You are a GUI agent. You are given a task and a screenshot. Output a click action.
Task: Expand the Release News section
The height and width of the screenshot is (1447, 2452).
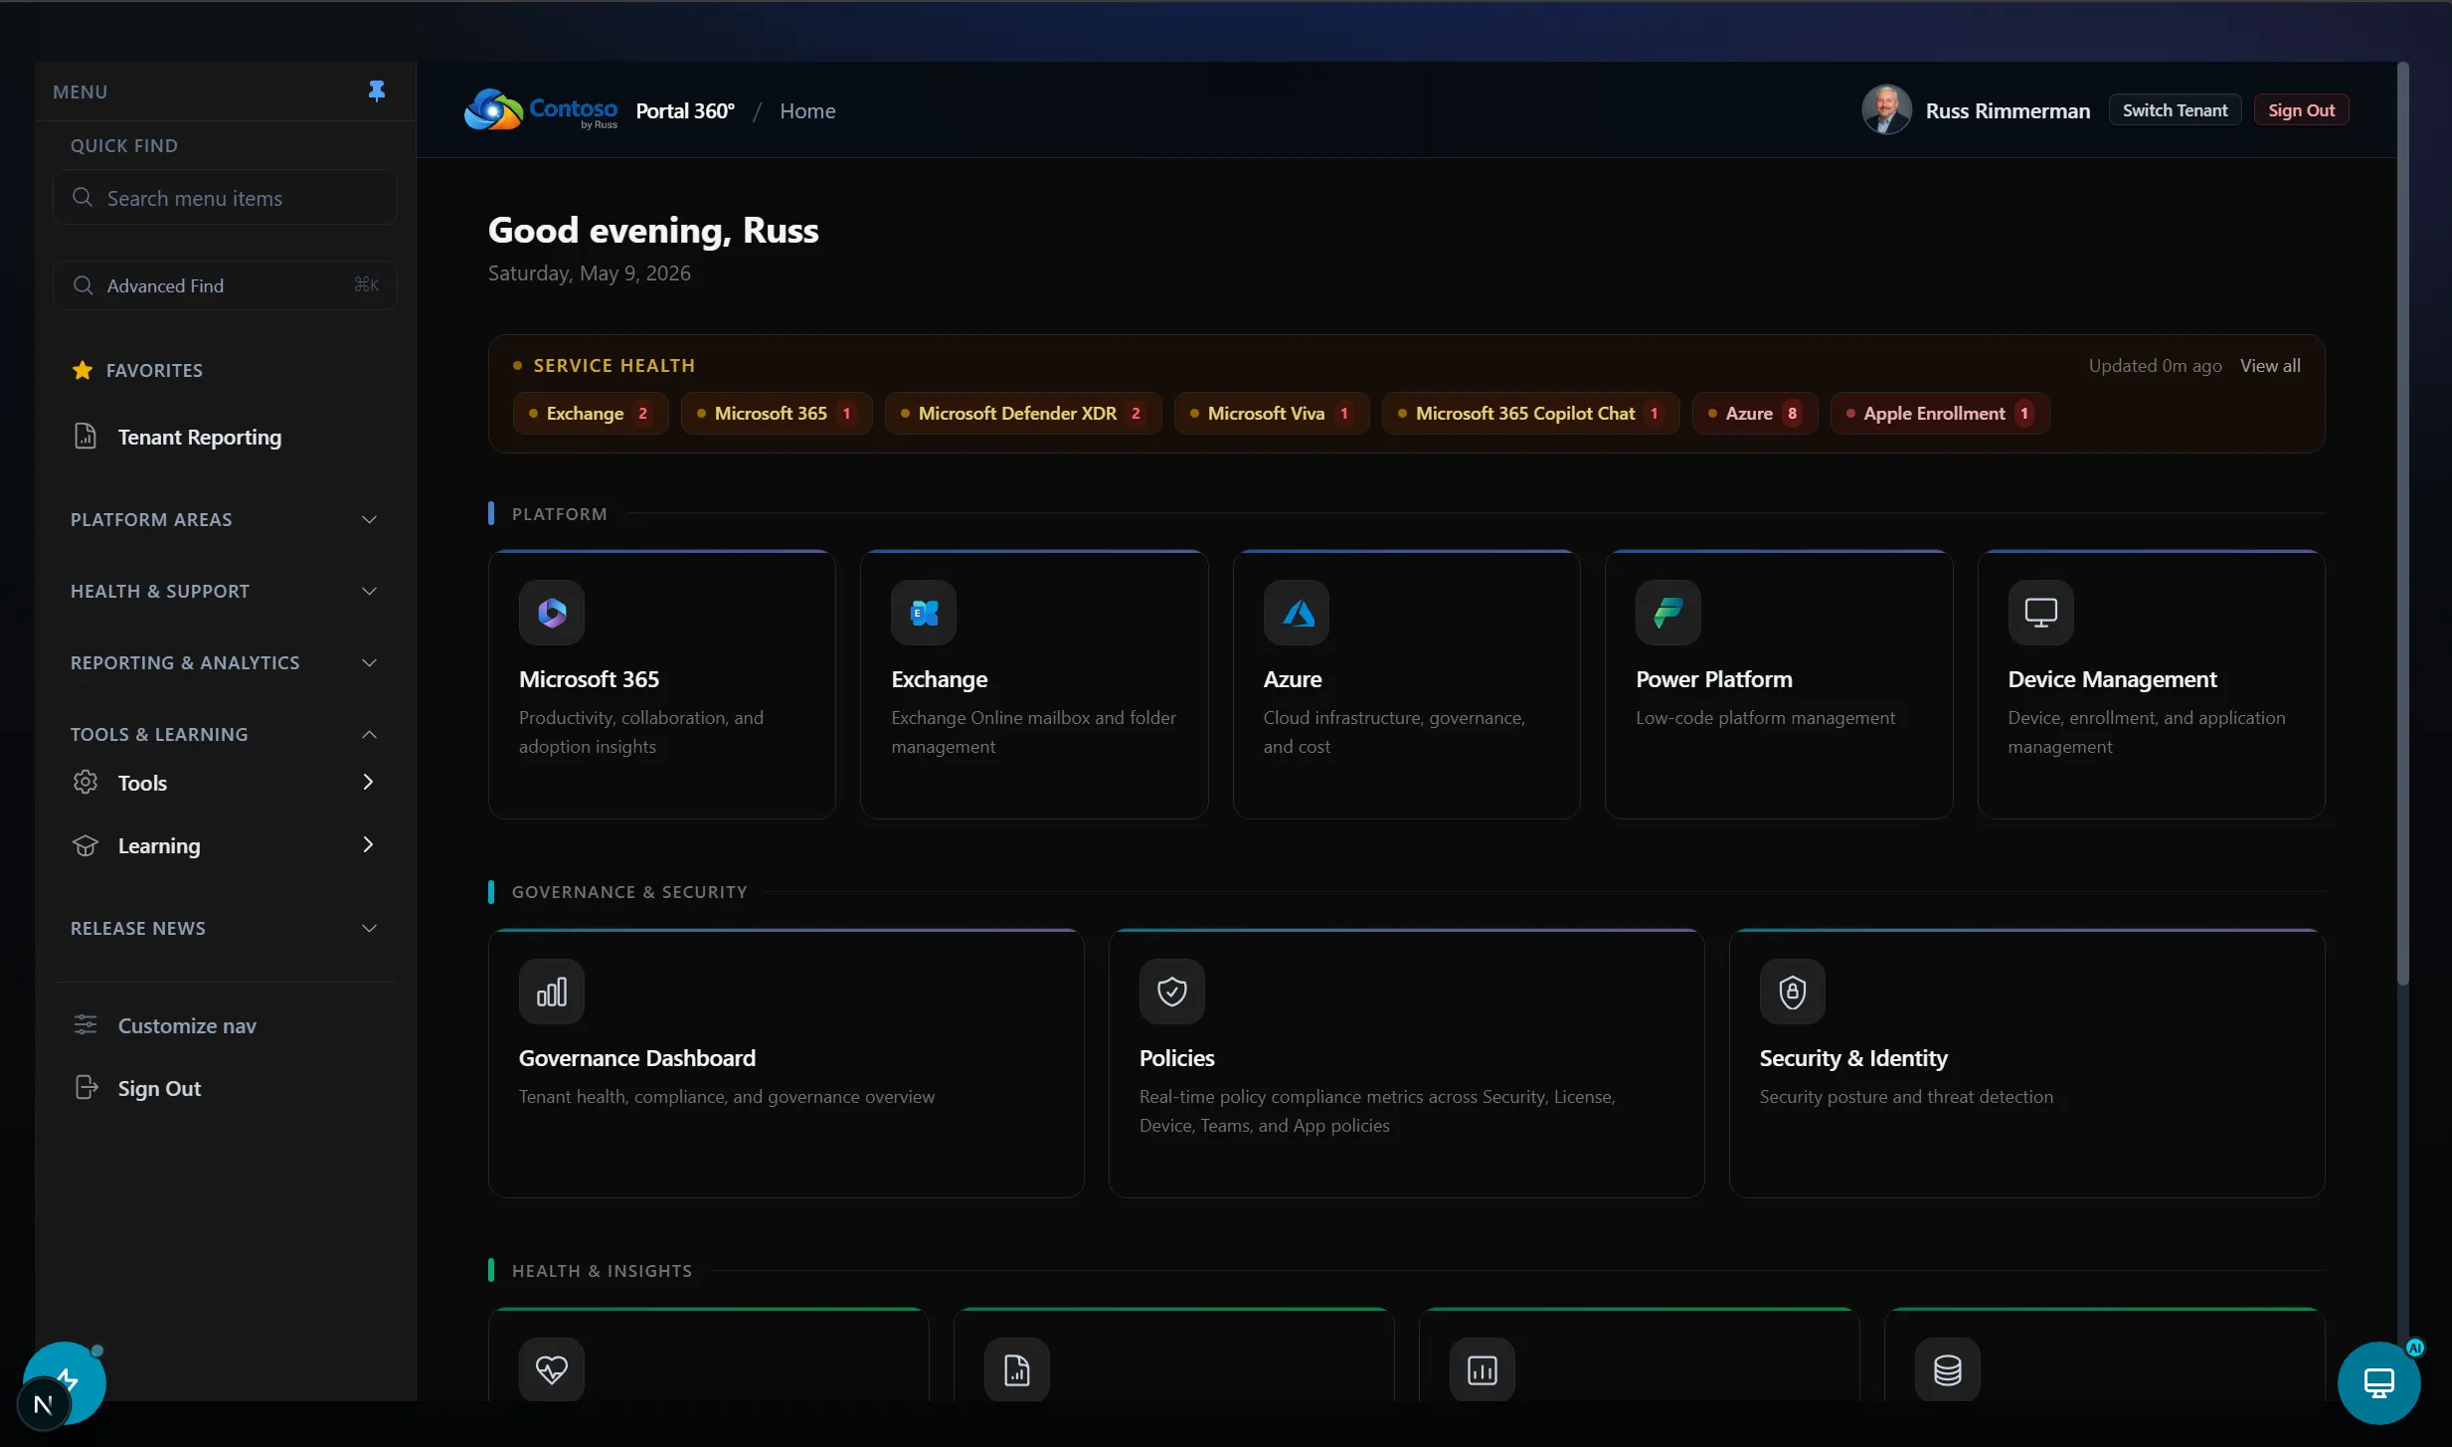225,928
